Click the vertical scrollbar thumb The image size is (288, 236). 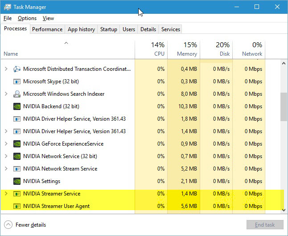(284, 107)
